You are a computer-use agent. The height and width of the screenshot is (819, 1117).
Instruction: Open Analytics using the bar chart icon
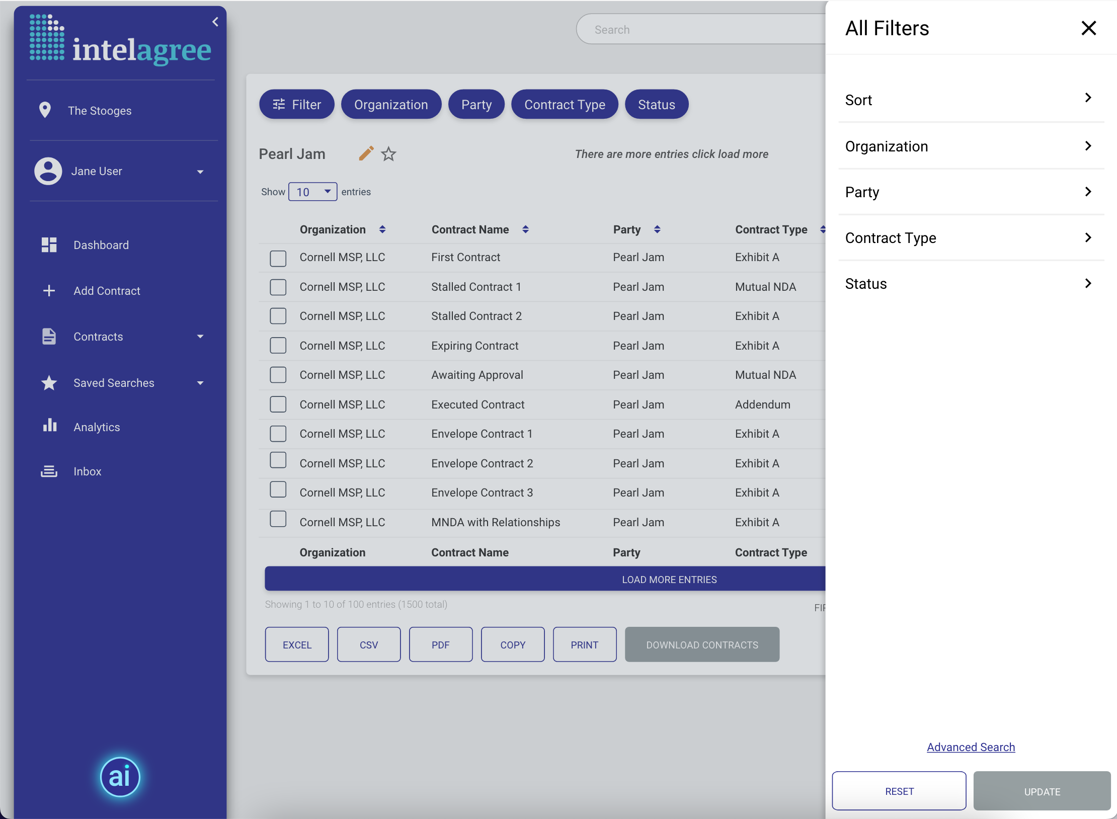tap(50, 426)
